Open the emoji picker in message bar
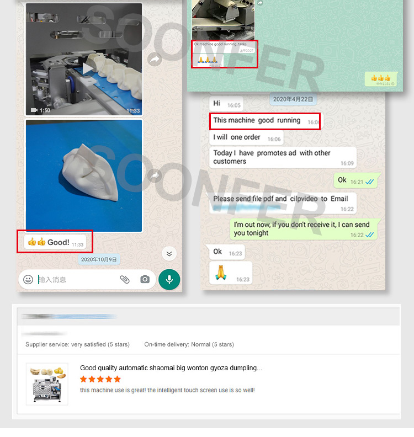The width and height of the screenshot is (414, 437). coord(28,280)
